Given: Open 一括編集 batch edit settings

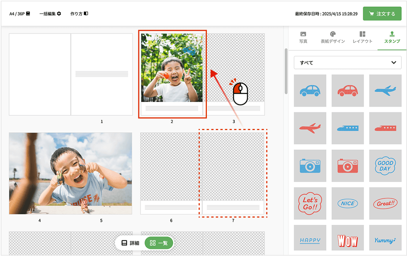Looking at the screenshot, I should coord(50,14).
